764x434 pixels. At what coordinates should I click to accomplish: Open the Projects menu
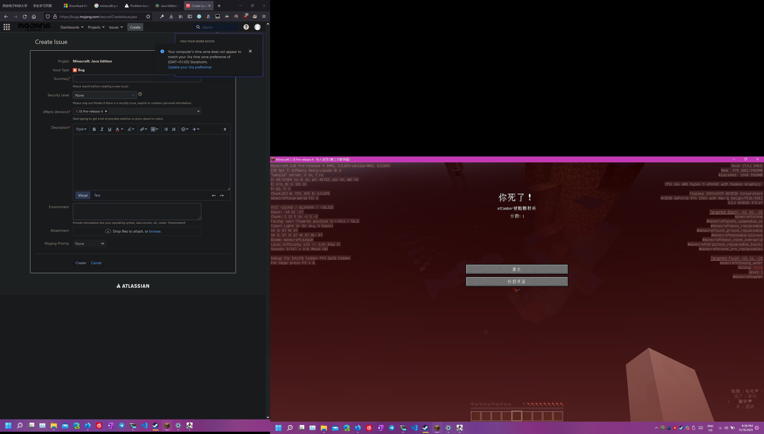pyautogui.click(x=96, y=27)
